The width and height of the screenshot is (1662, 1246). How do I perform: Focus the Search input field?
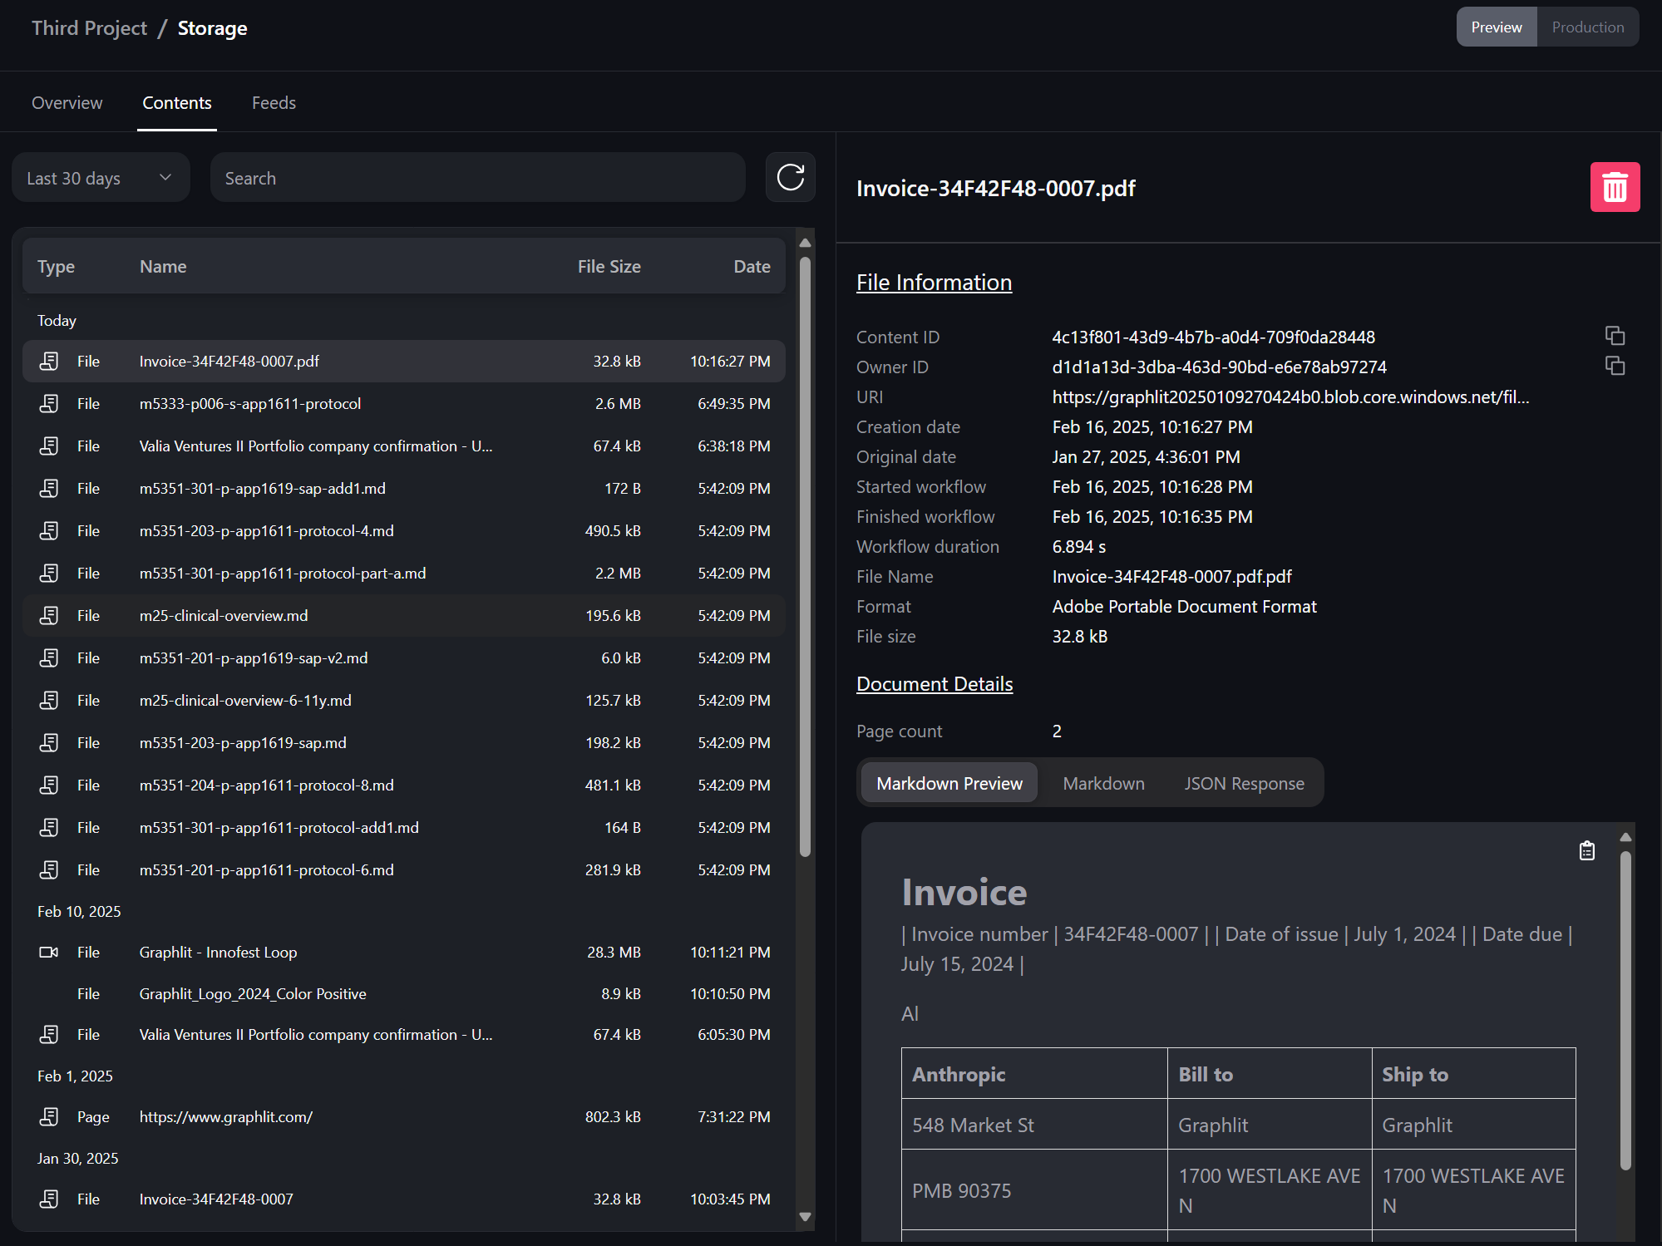478,178
